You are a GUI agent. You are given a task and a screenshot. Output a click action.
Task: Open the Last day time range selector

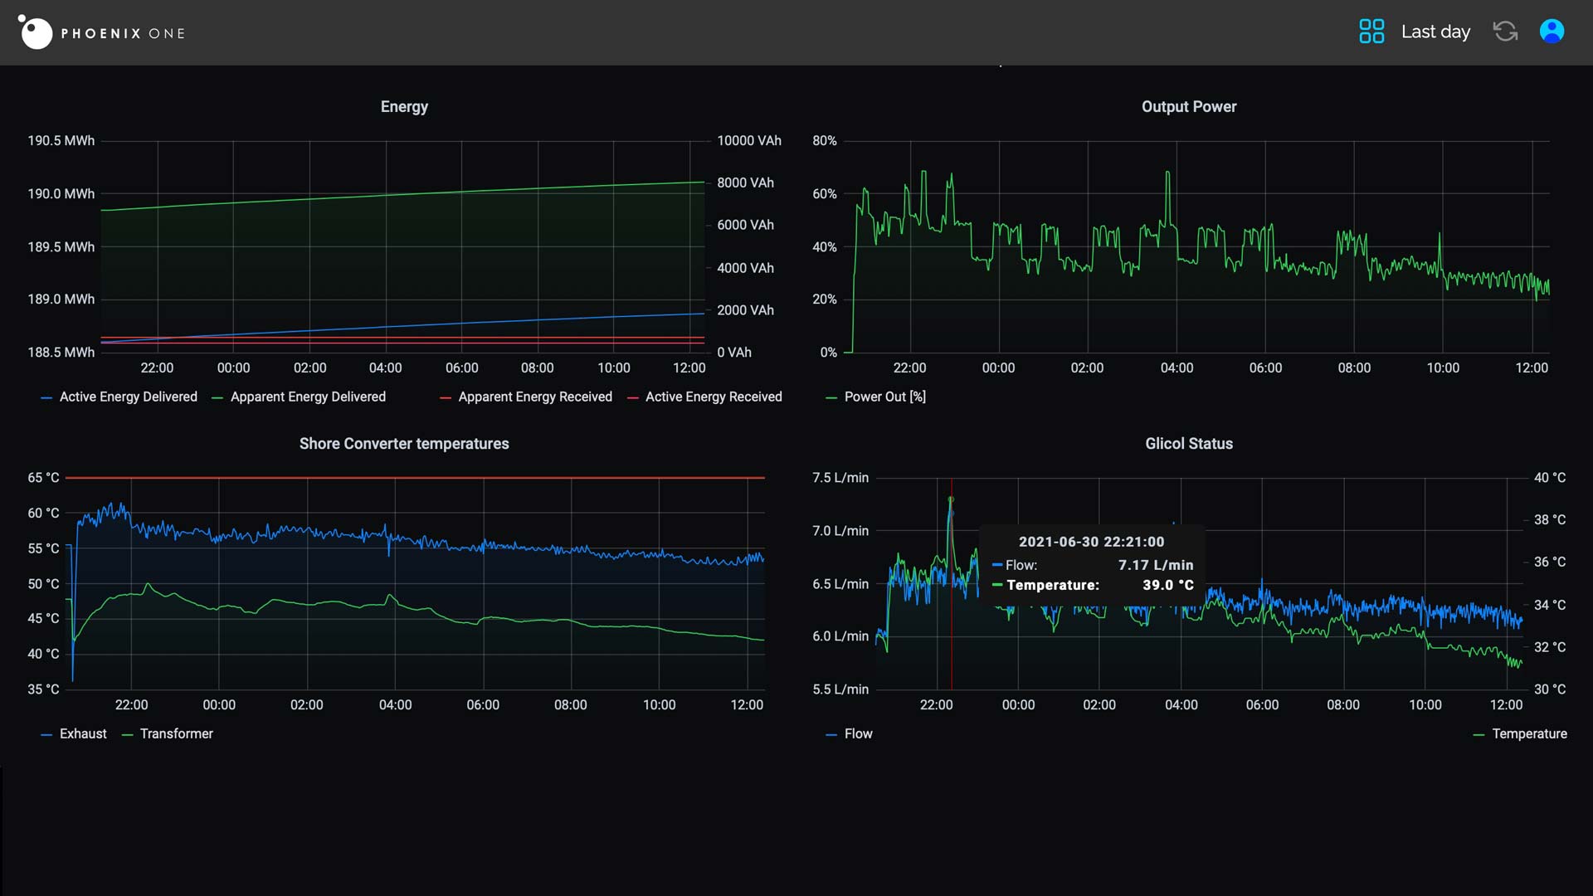tap(1435, 32)
